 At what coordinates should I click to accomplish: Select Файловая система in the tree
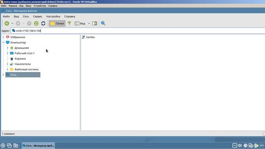(x=26, y=70)
